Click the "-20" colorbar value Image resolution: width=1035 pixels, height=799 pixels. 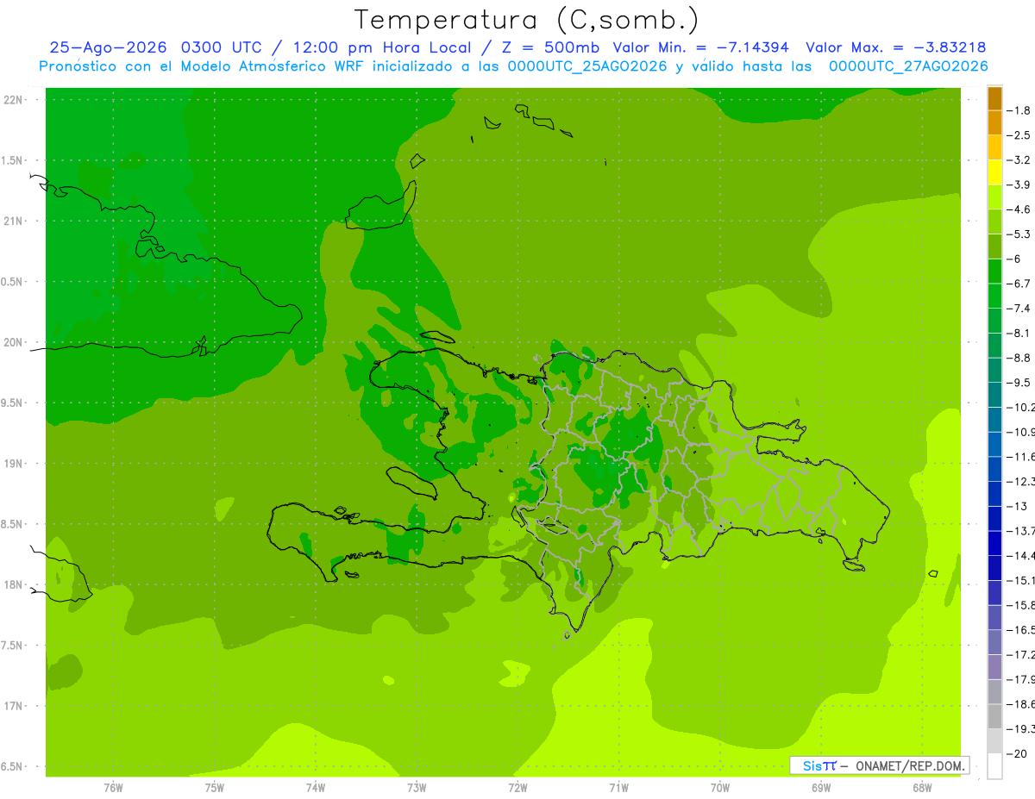pyautogui.click(x=1016, y=753)
